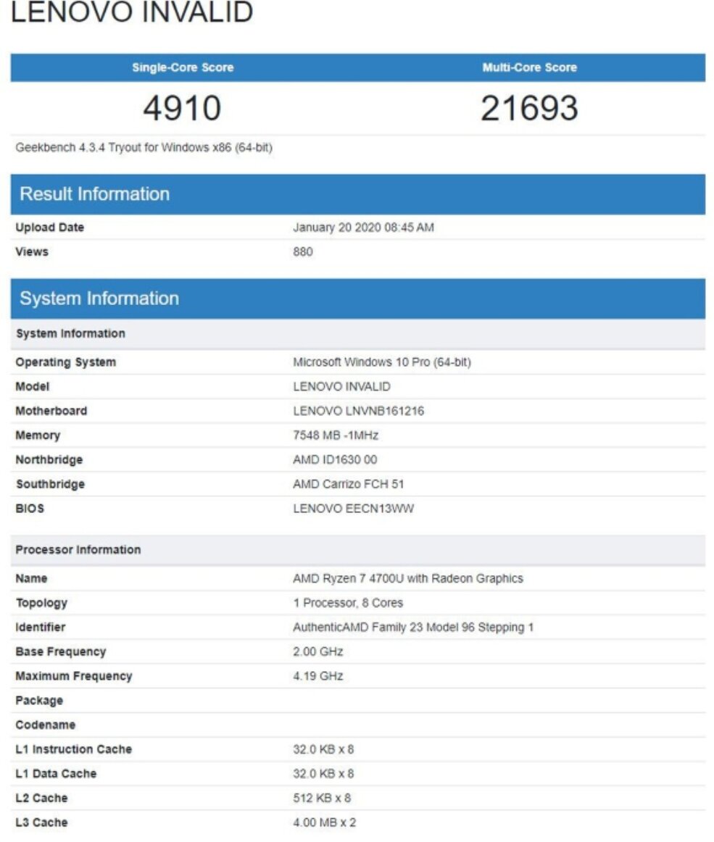The width and height of the screenshot is (714, 842).
Task: Select the BIOS value LENOVO EECN13WW
Action: click(x=353, y=509)
